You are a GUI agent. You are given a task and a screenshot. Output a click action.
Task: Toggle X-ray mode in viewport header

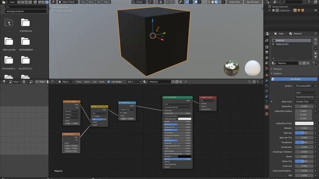[x=204, y=2]
